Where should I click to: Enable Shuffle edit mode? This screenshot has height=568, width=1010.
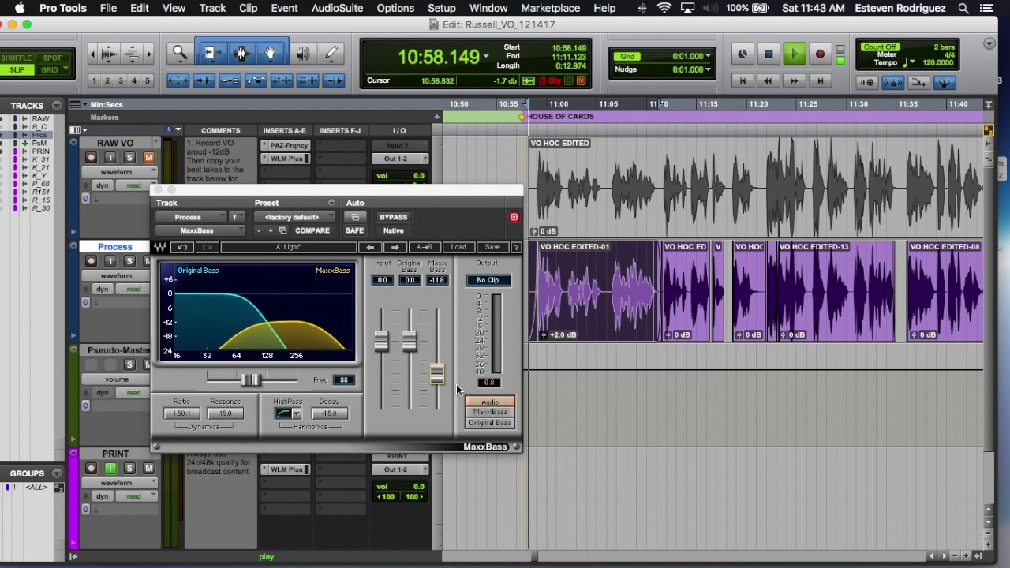click(17, 58)
